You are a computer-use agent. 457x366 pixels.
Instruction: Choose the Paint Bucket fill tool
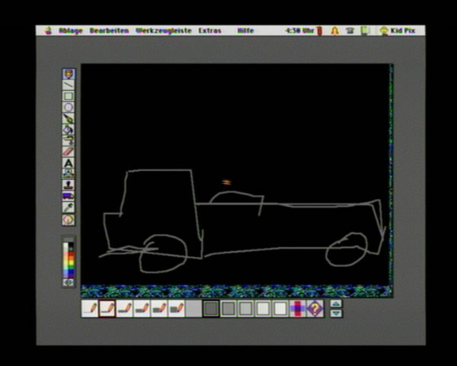tap(69, 130)
